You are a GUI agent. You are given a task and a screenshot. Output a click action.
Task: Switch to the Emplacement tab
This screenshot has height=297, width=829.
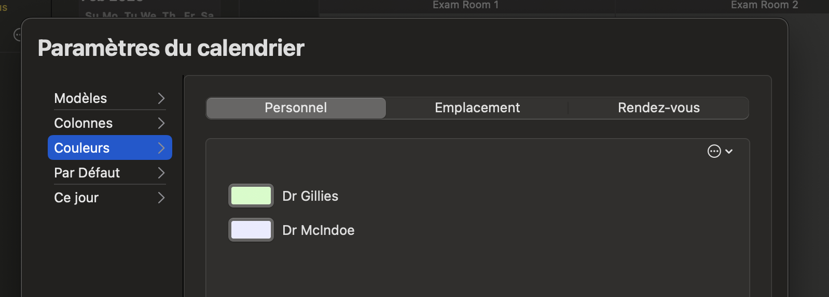pyautogui.click(x=477, y=108)
